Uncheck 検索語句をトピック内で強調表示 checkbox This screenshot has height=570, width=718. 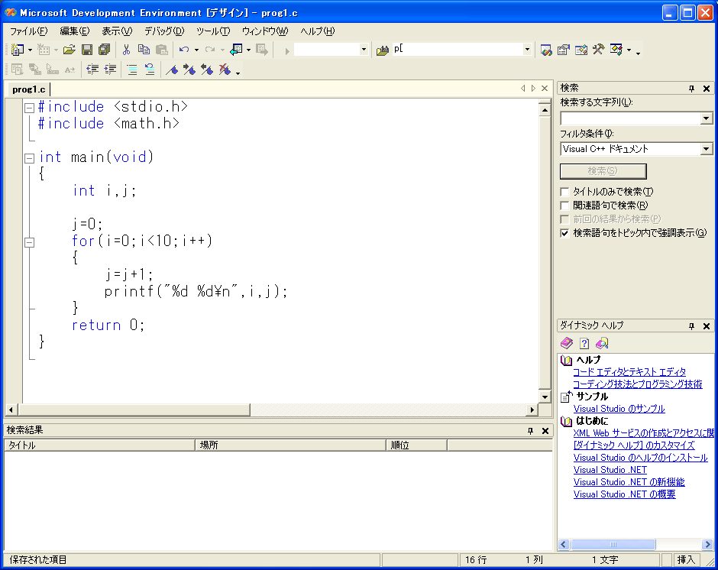[565, 233]
